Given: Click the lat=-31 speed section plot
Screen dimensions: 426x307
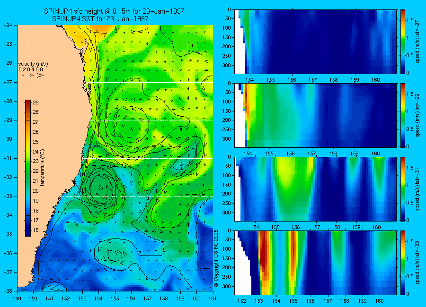Looking at the screenshot, I should click(315, 189).
